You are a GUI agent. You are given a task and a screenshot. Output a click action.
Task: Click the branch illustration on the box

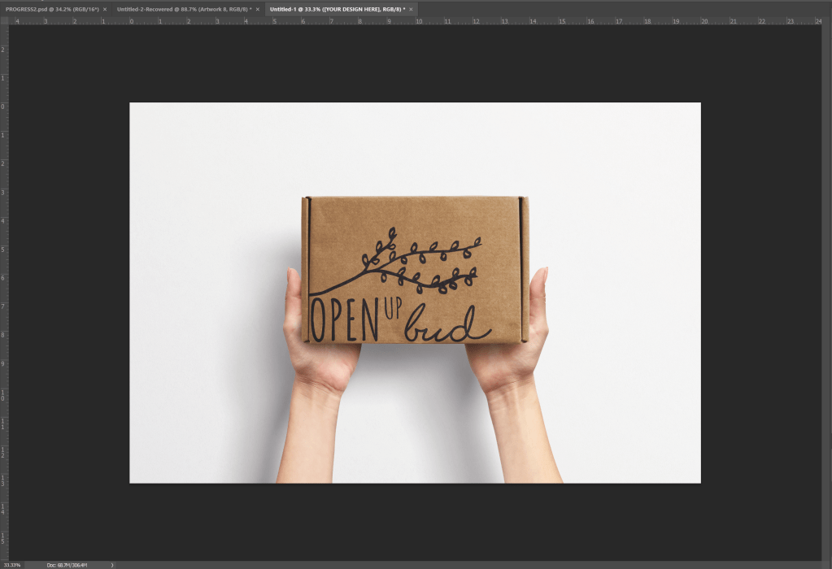tap(419, 262)
